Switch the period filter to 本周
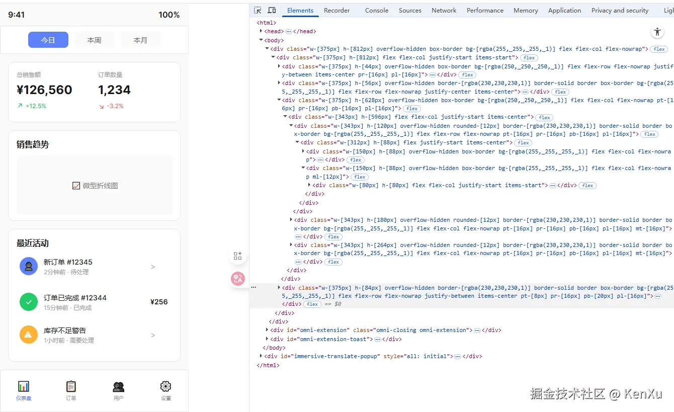Image resolution: width=674 pixels, height=412 pixels. coord(95,40)
